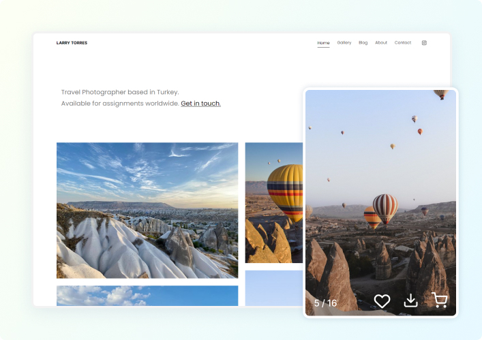Click the "Travel Photographer based in Turkey" text

point(120,92)
